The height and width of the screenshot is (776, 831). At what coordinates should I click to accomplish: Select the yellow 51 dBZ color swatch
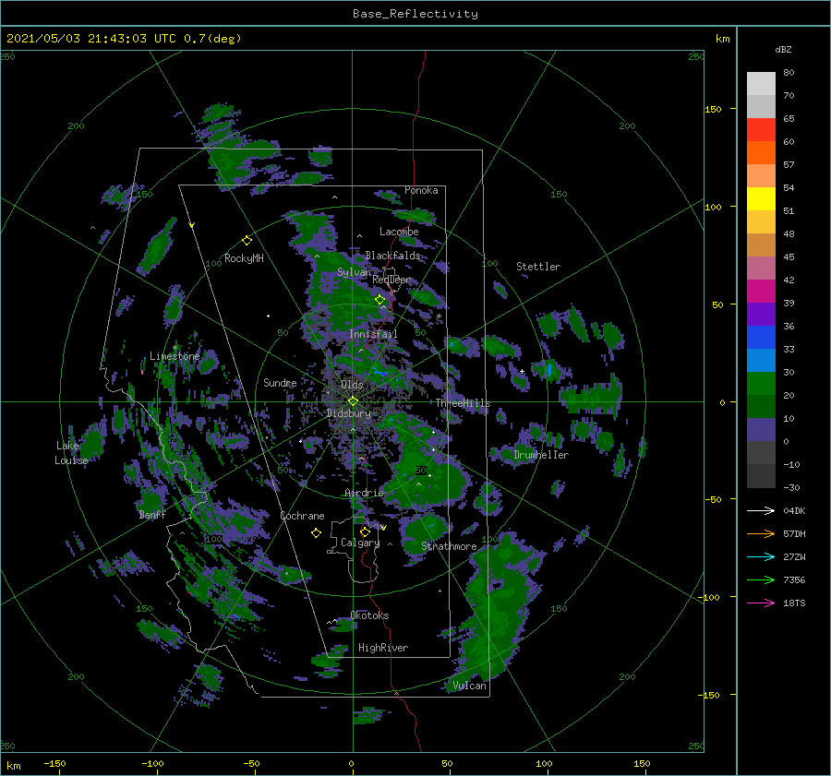(761, 199)
